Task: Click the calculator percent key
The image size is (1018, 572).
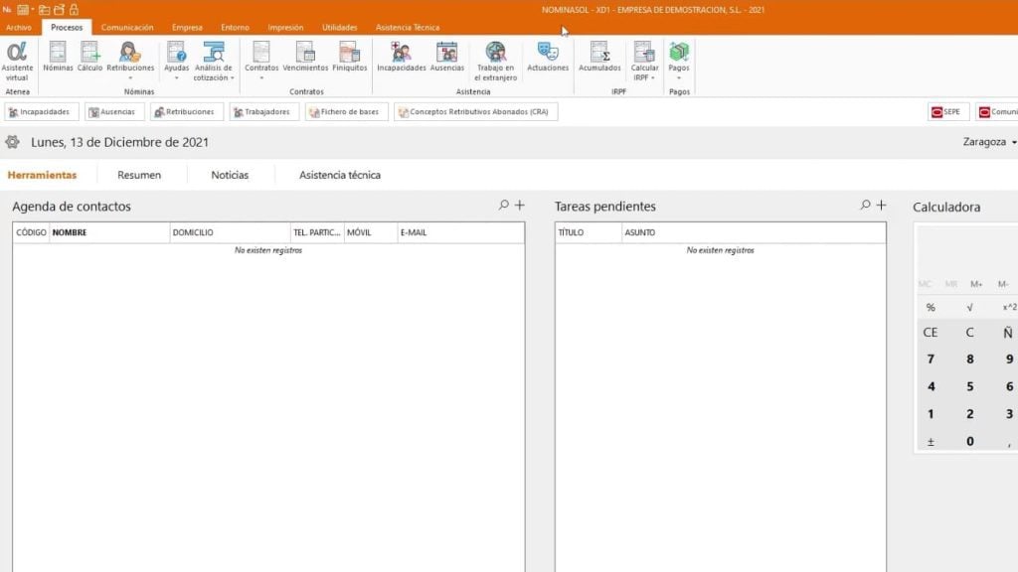Action: pyautogui.click(x=931, y=308)
